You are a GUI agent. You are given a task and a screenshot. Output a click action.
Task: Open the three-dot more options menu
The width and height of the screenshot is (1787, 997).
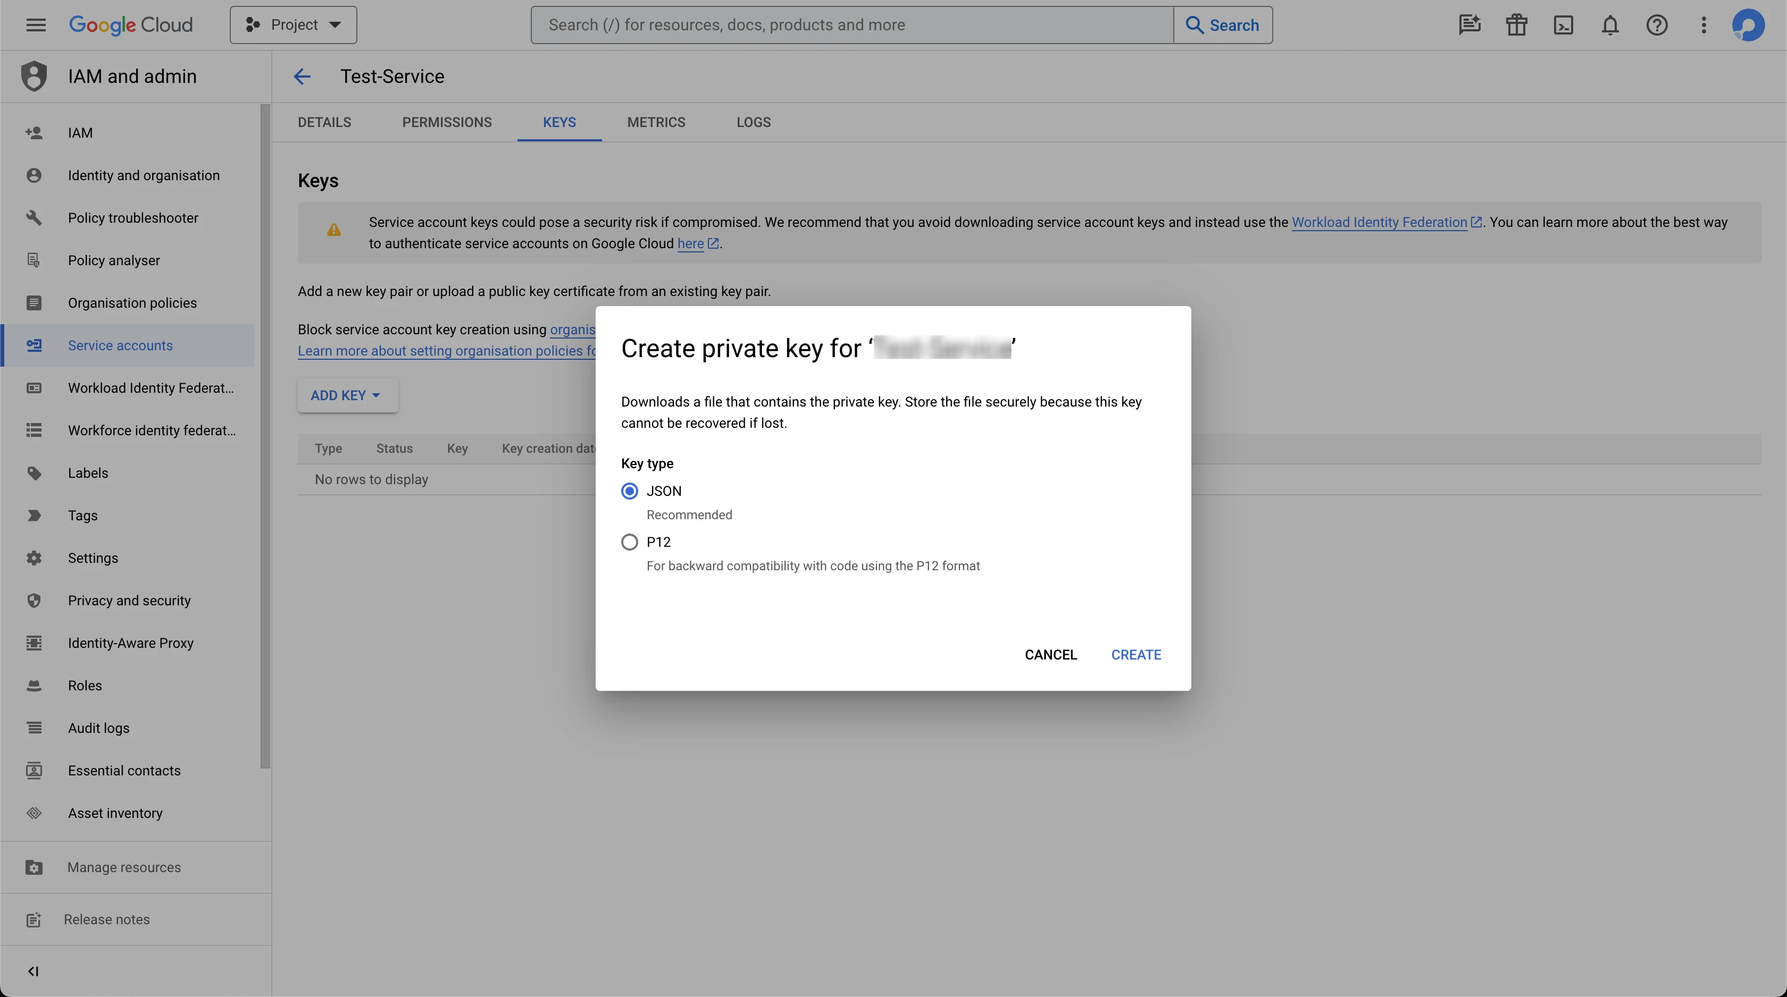[x=1704, y=26]
